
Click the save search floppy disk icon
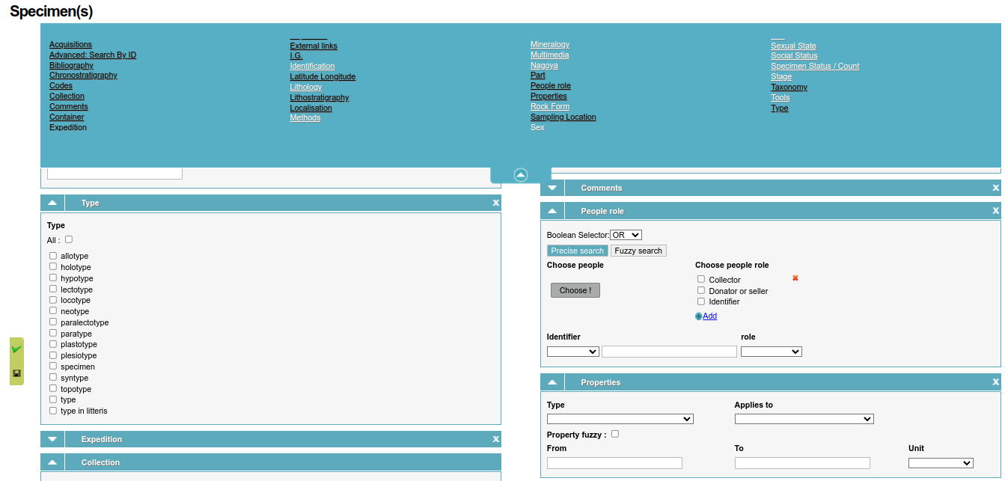pos(16,373)
